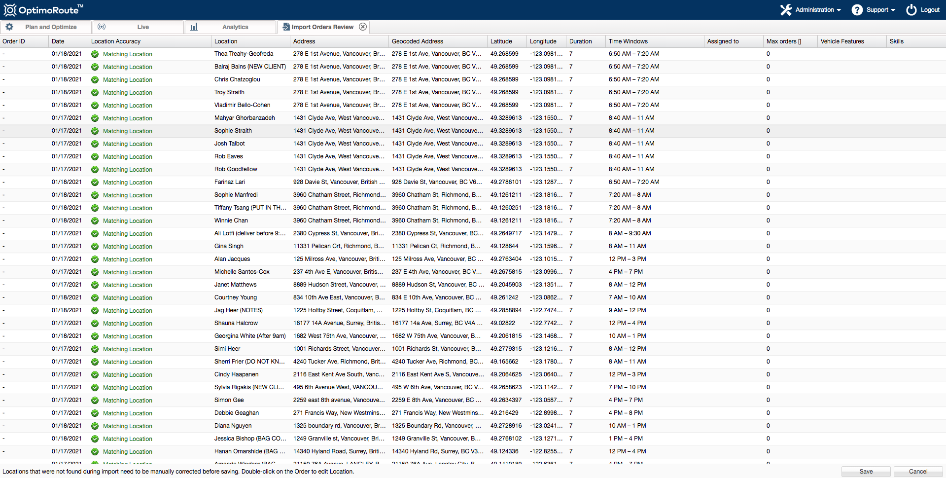946x478 pixels.
Task: Save the imported orders
Action: point(866,472)
